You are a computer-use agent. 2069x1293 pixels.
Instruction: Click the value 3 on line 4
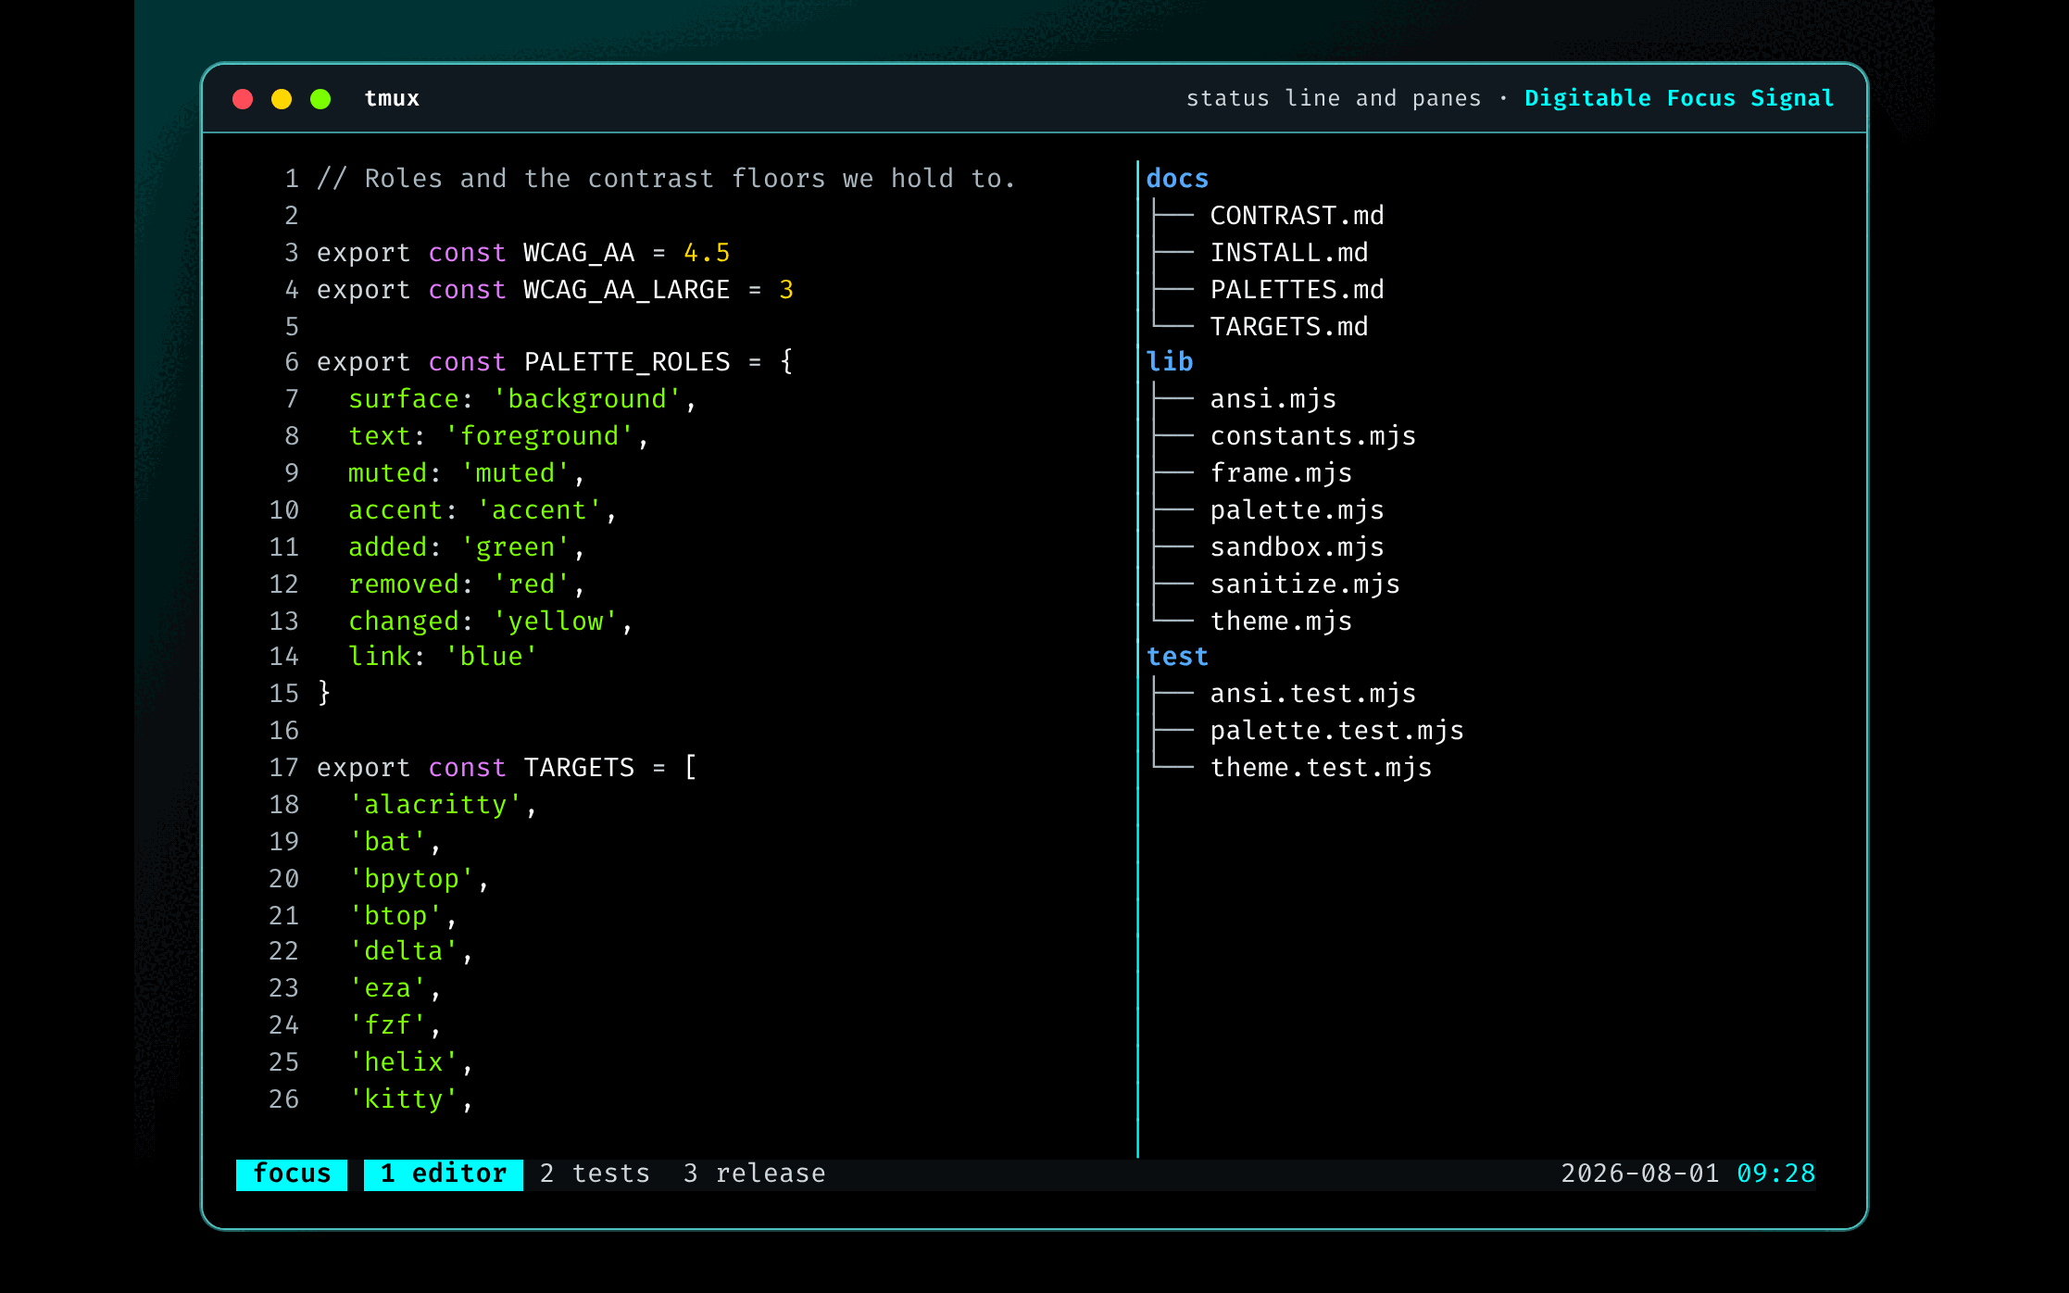point(786,289)
